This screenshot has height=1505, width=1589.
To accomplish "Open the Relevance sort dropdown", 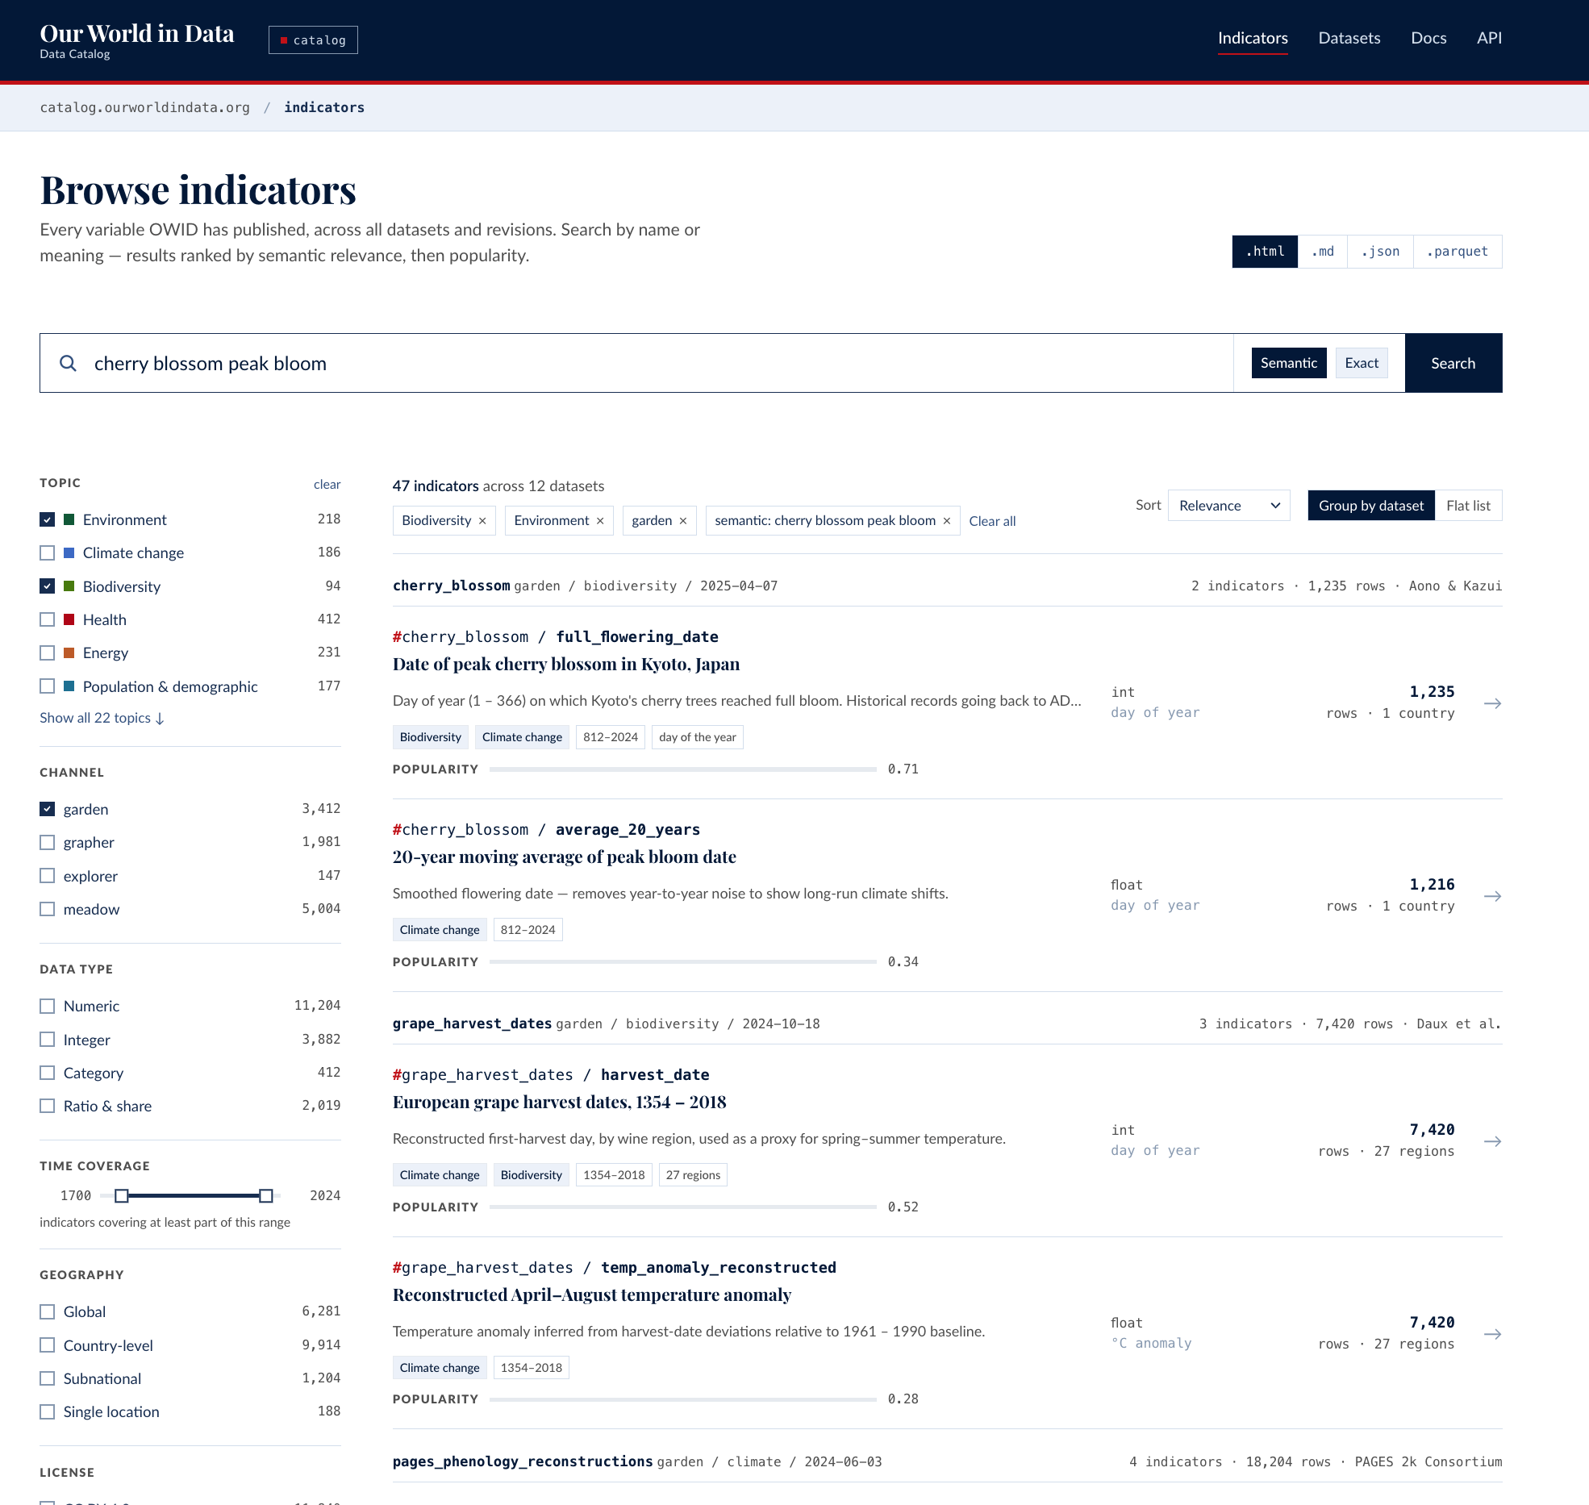I will [1228, 506].
